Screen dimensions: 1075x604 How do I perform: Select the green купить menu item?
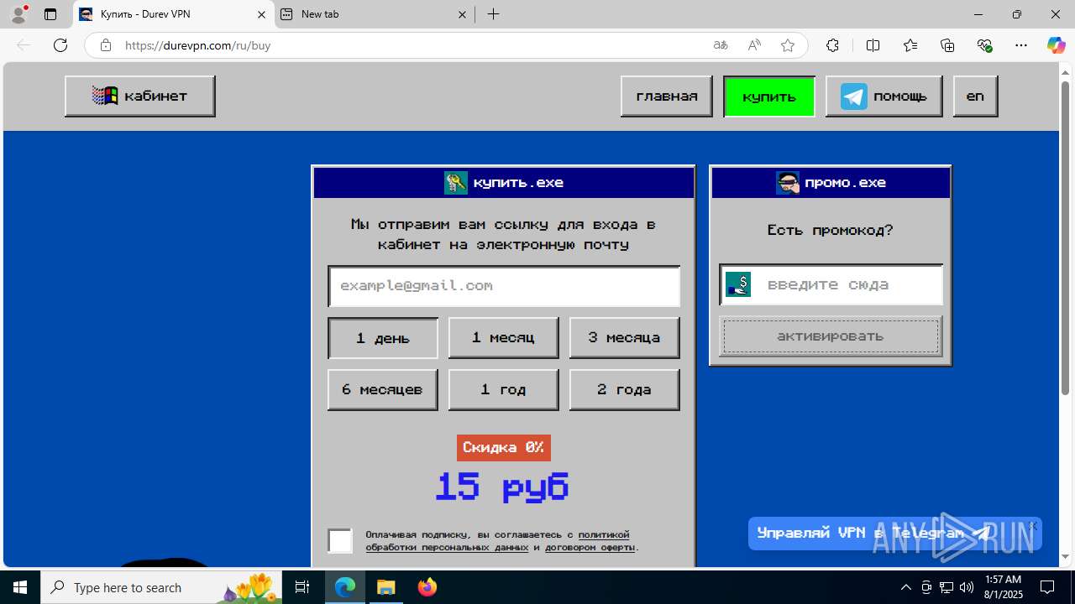coord(768,96)
